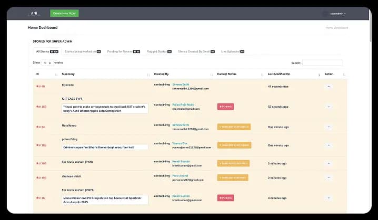The width and height of the screenshot is (378, 220).
Task: Switch to Stories being worked on tab
Action: (83, 51)
